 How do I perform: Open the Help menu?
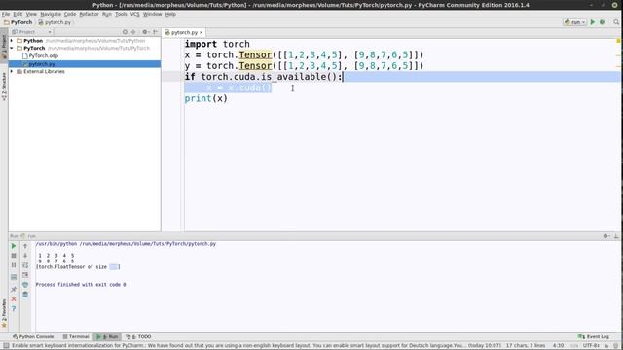pos(170,14)
